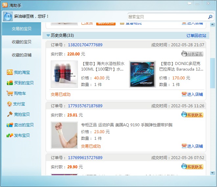Image resolution: width=217 pixels, height=187 pixels.
Task: Click greeting 麻油绿豆糕，您好！
Action: 32,16
